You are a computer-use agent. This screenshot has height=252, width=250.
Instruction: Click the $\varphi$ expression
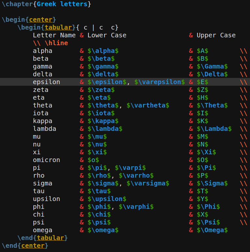coord(136,207)
